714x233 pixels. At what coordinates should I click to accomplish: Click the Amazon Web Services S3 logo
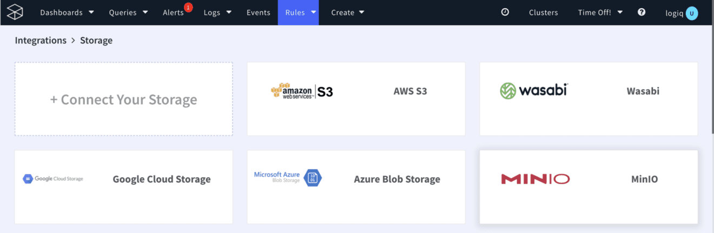tap(302, 91)
